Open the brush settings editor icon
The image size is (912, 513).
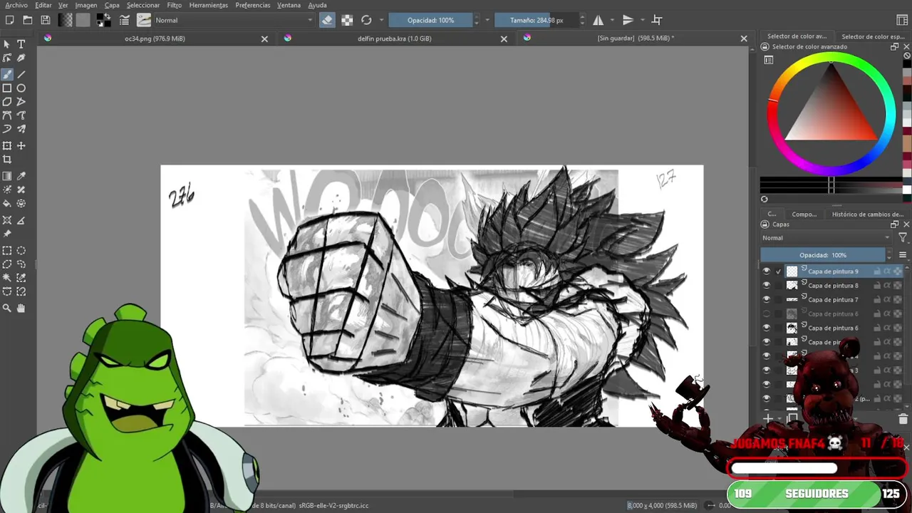[x=125, y=20]
